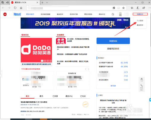Viewport: 151px width, 120px height.
Task: Close the 聚投诉-21CN tab
Action: click(37, 2)
